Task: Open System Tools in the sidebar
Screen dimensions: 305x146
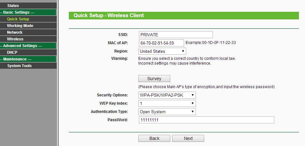Action: click(28, 66)
